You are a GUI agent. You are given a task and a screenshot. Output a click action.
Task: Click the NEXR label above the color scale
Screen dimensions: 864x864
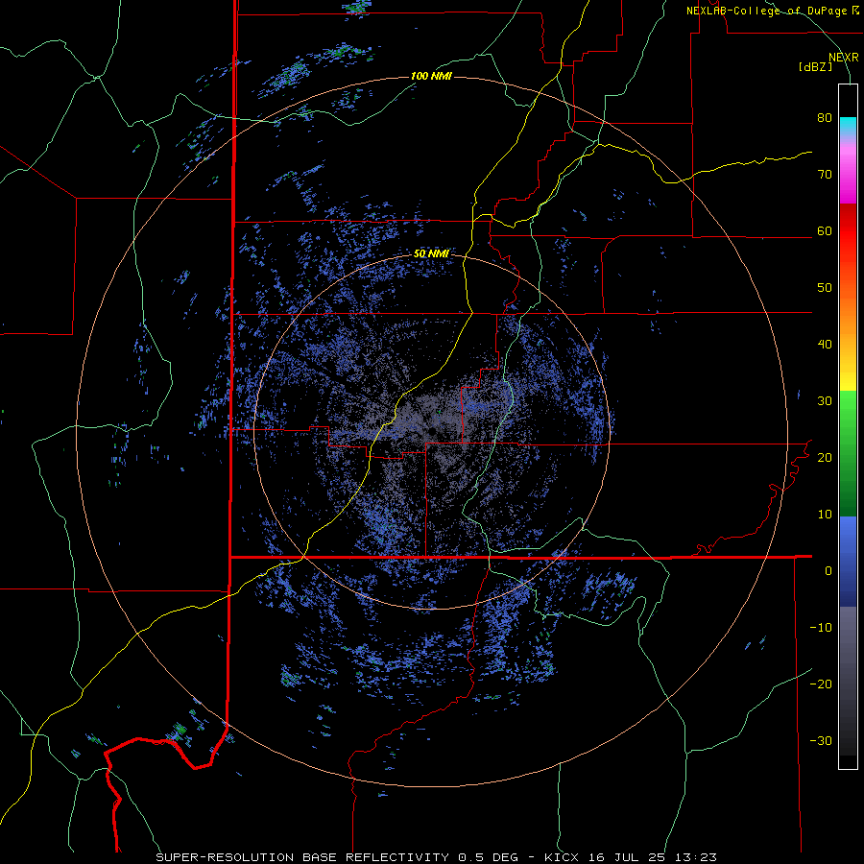point(843,58)
